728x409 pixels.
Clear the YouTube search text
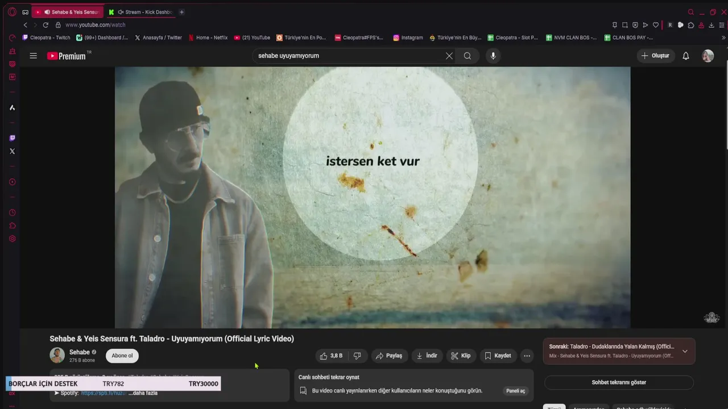tap(449, 56)
